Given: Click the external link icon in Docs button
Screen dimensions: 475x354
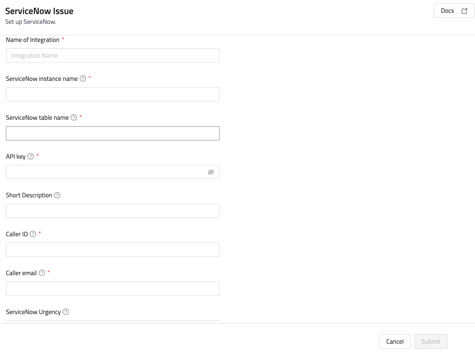Looking at the screenshot, I should [464, 11].
